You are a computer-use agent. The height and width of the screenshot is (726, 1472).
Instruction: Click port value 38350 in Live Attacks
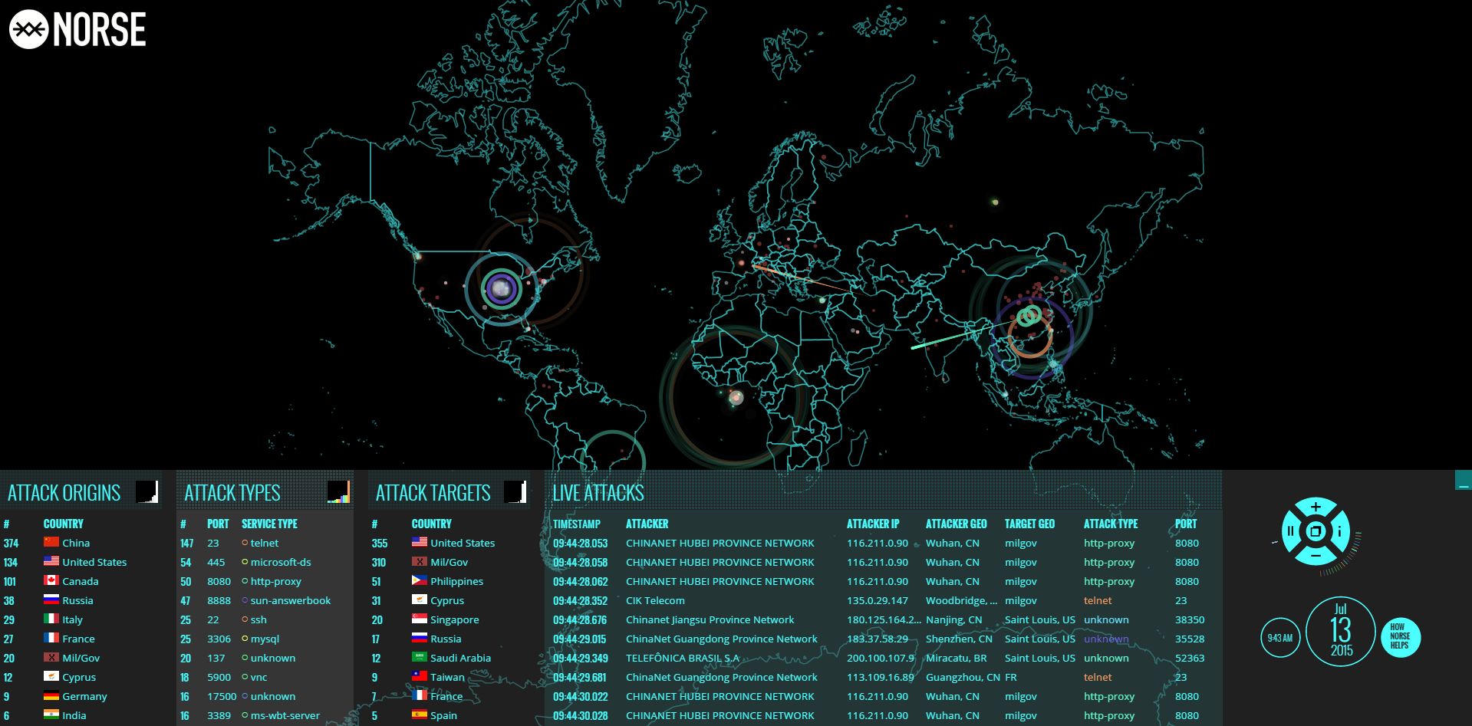click(1190, 619)
